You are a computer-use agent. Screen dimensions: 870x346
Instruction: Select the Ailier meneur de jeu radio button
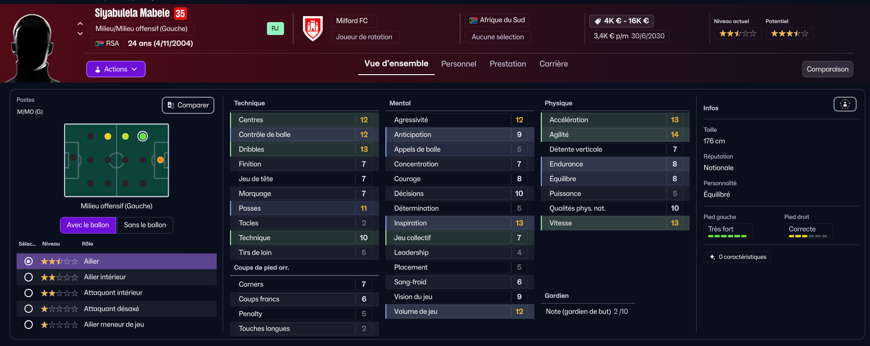(x=29, y=324)
